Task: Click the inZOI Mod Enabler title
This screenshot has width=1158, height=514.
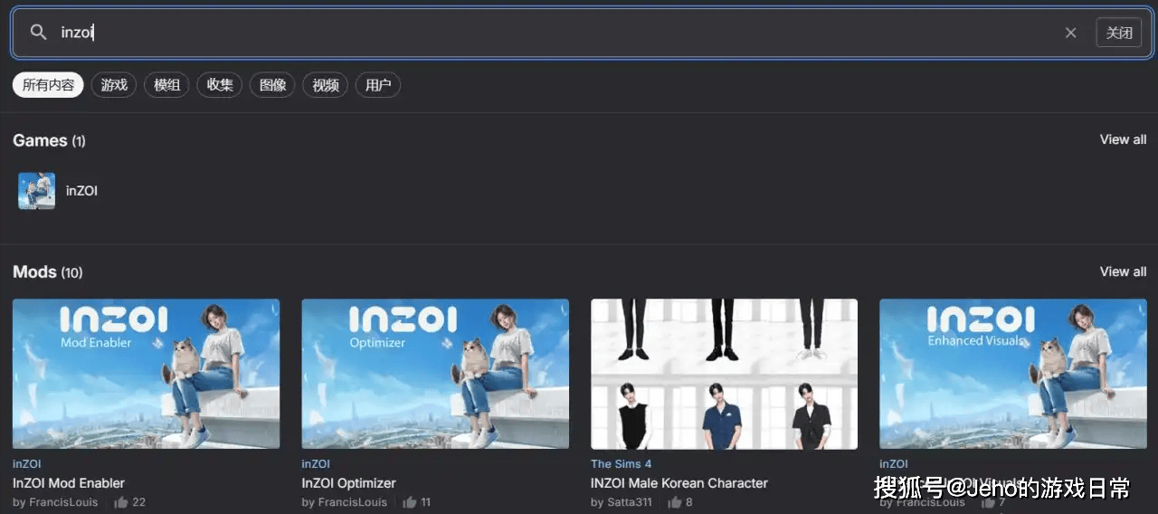Action: click(69, 483)
